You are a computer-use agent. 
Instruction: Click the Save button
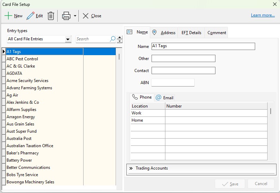[x=230, y=184]
